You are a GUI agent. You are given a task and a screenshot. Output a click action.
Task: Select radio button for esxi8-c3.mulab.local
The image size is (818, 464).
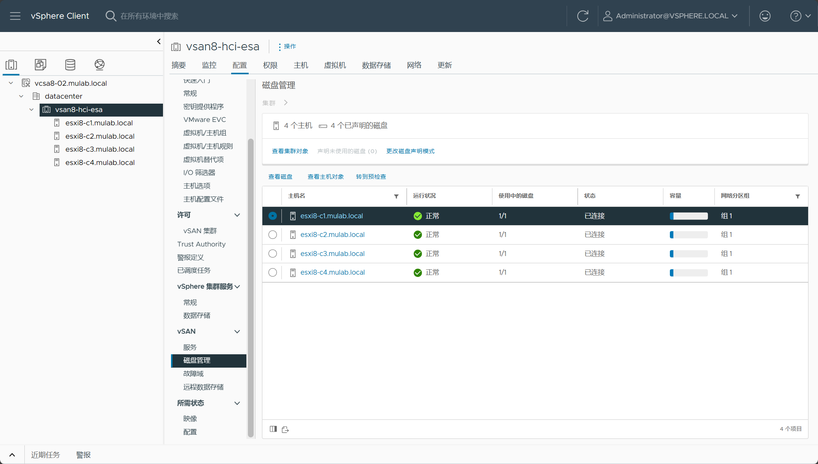pyautogui.click(x=273, y=254)
